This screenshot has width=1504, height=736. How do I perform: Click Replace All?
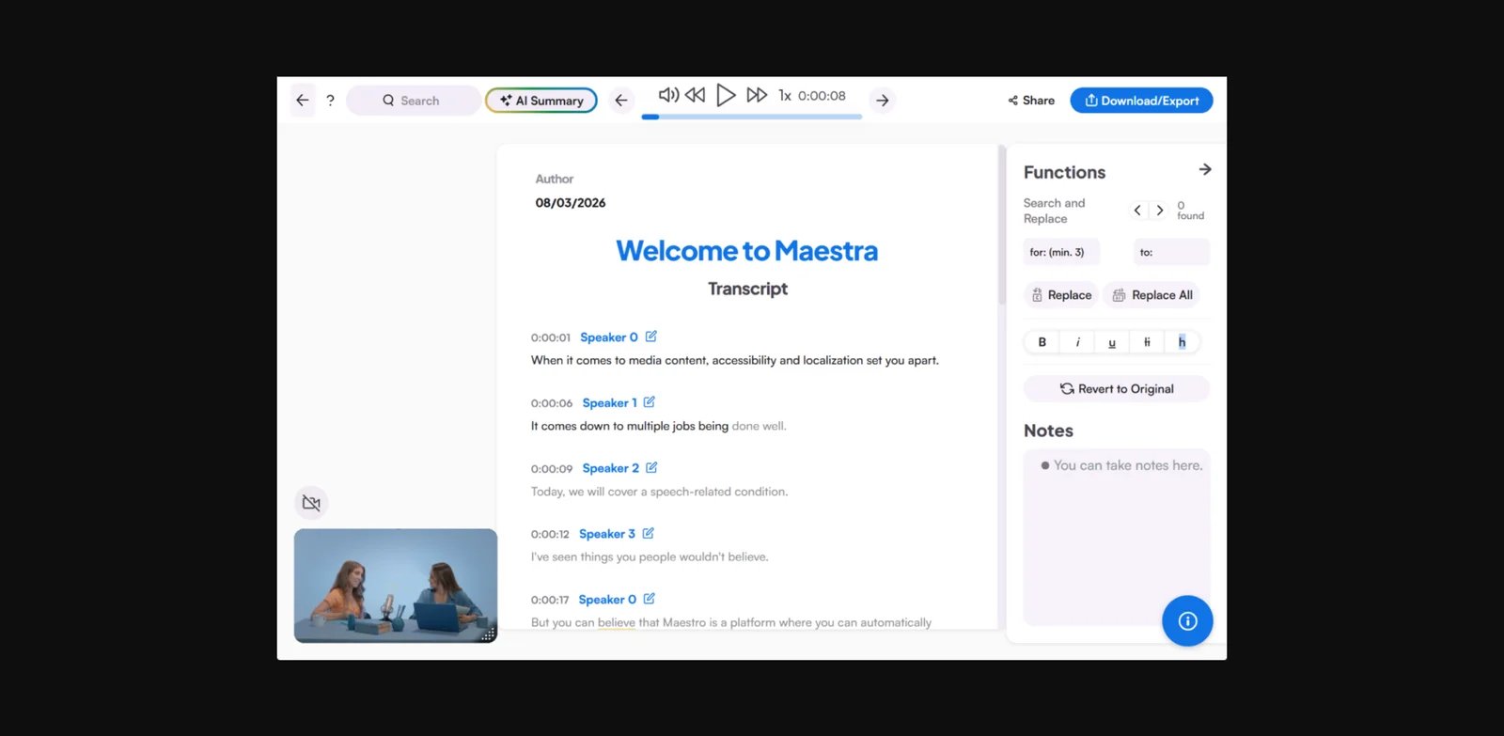(1151, 295)
